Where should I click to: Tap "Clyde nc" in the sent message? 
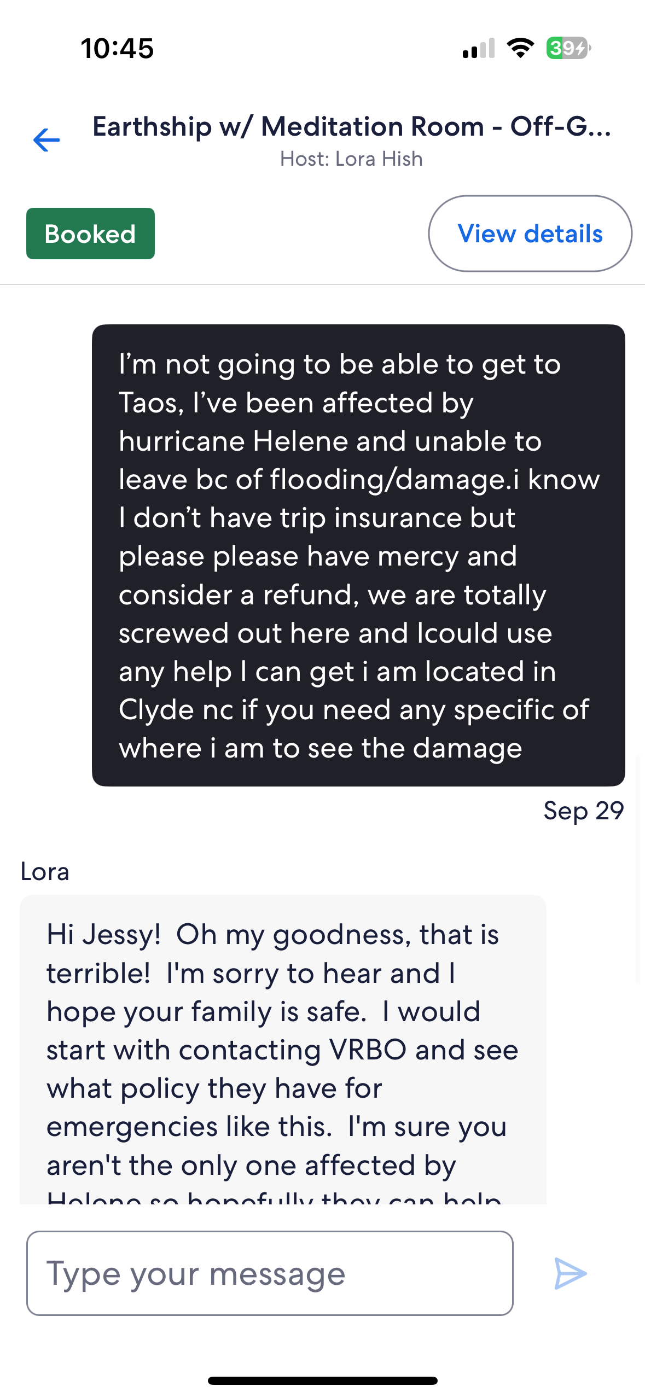176,710
